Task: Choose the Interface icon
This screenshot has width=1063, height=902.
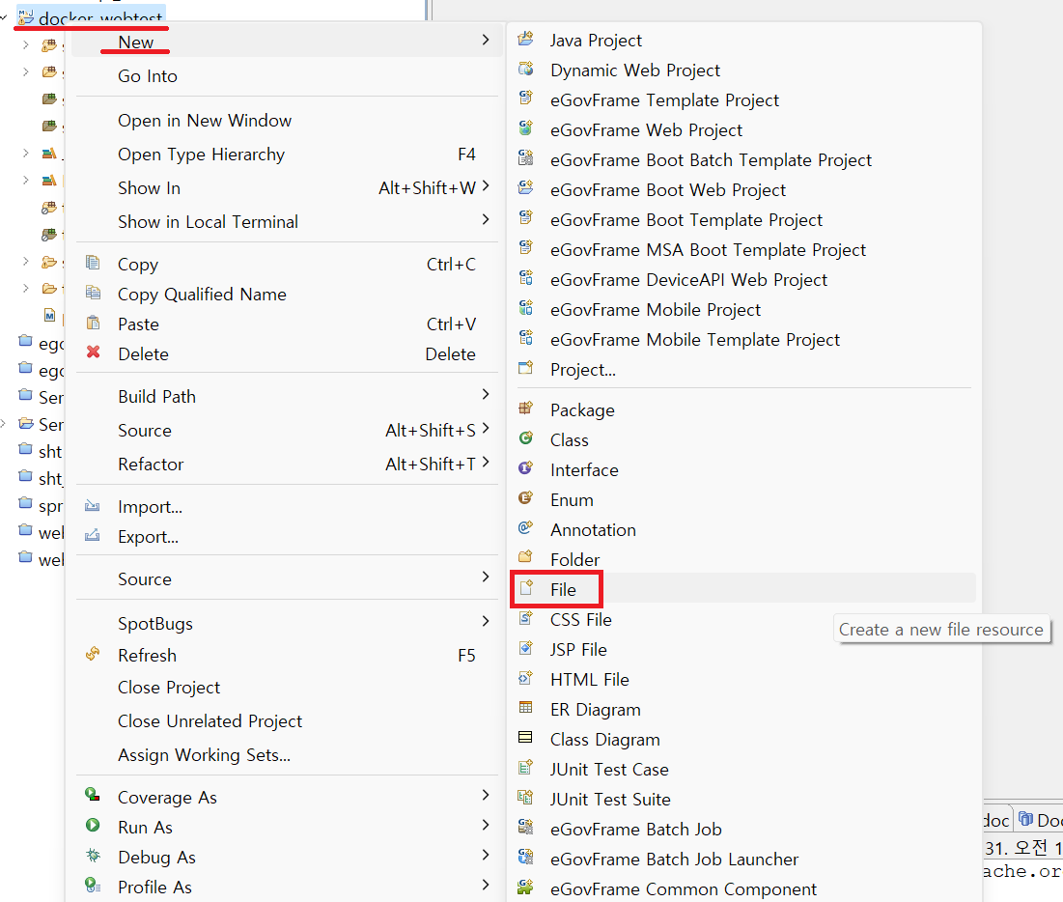Action: coord(525,469)
